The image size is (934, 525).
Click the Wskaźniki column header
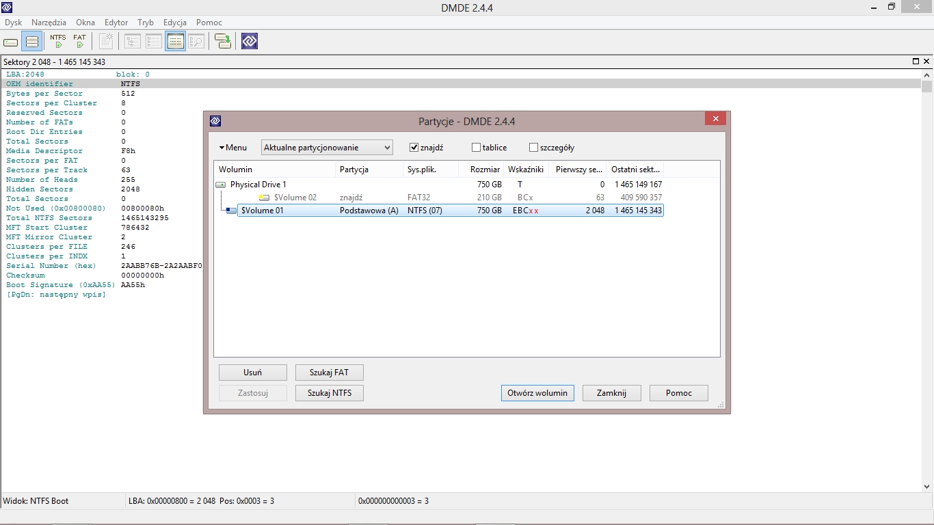point(526,170)
